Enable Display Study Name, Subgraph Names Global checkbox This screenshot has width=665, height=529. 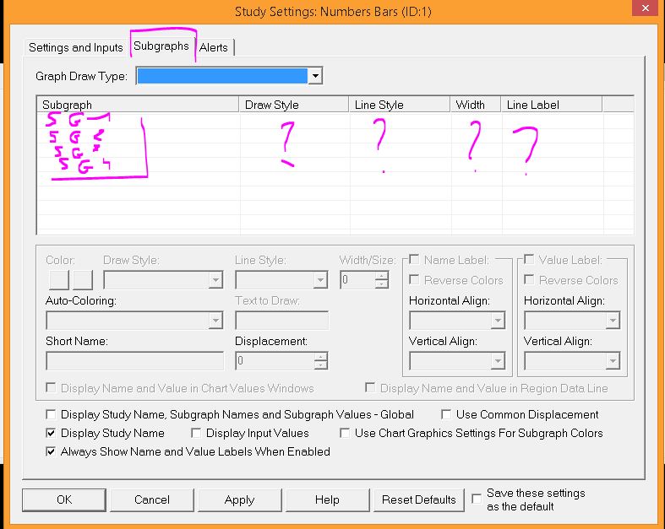pyautogui.click(x=51, y=413)
